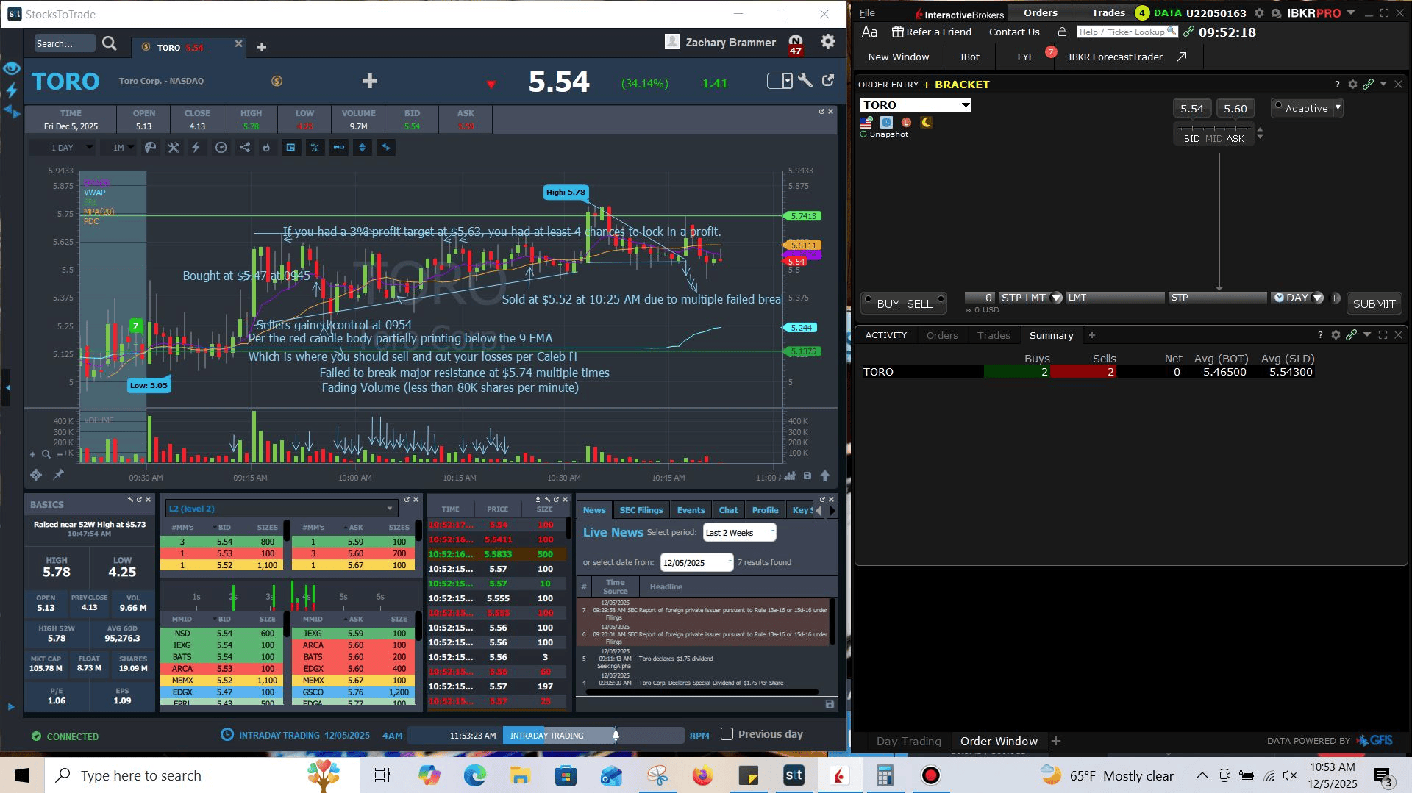
Task: Open StocksToTrade settings gear
Action: (828, 42)
